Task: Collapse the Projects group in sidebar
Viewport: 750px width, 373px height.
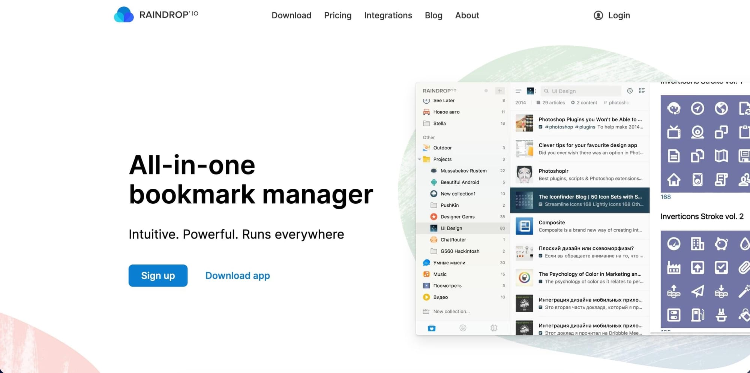Action: (x=420, y=159)
